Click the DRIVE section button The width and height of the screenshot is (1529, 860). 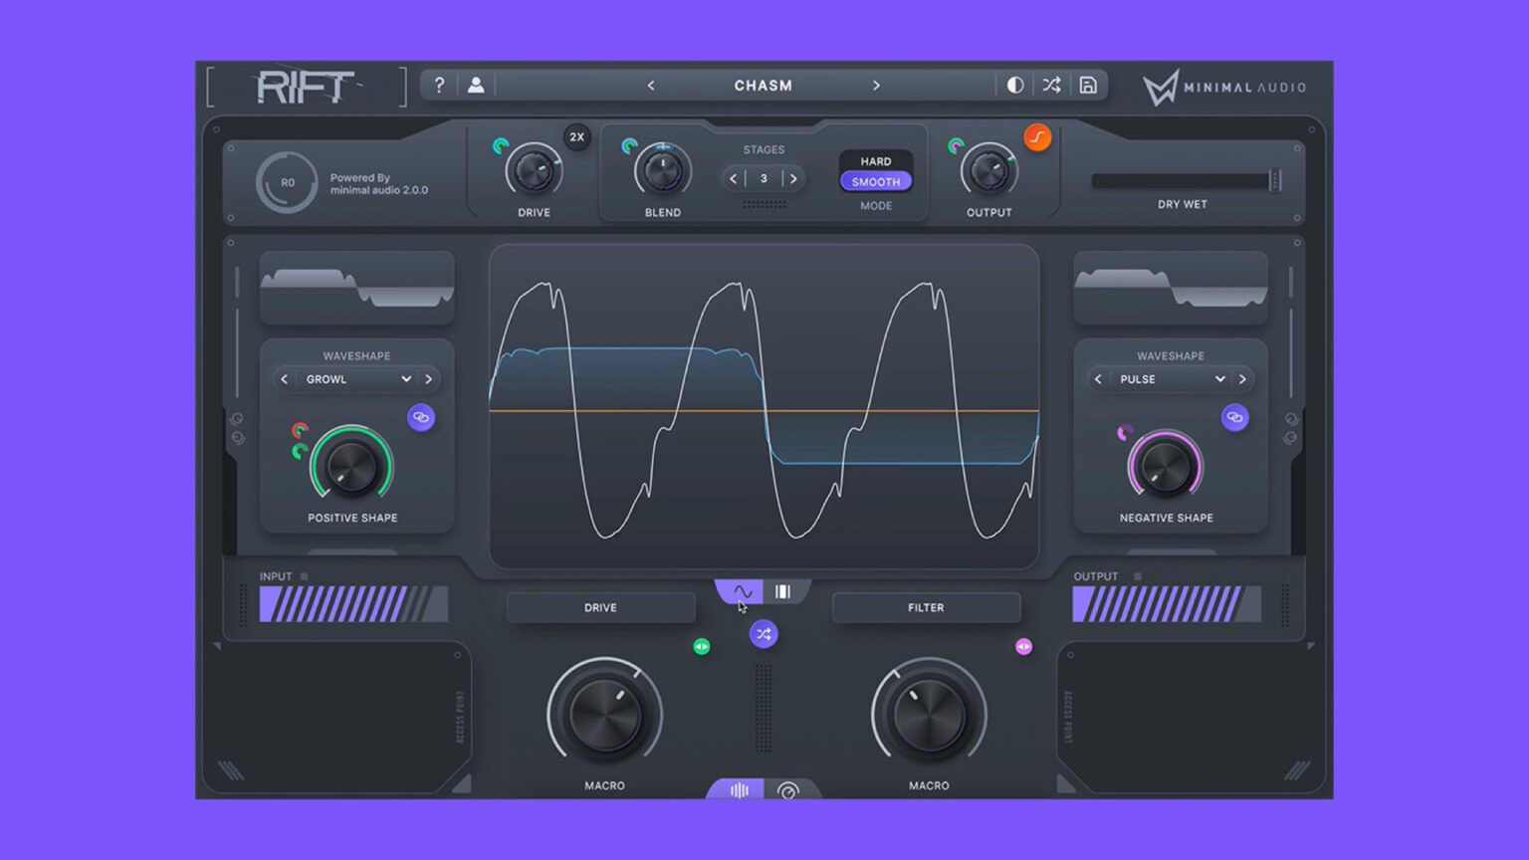pos(600,607)
